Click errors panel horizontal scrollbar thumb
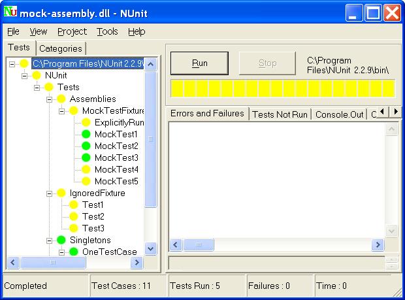This screenshot has width=405, height=300. (x=199, y=244)
